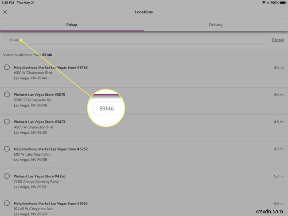Select Neighborhood Market Store #3788 radio button
This screenshot has width=288, height=216.
tap(7, 67)
